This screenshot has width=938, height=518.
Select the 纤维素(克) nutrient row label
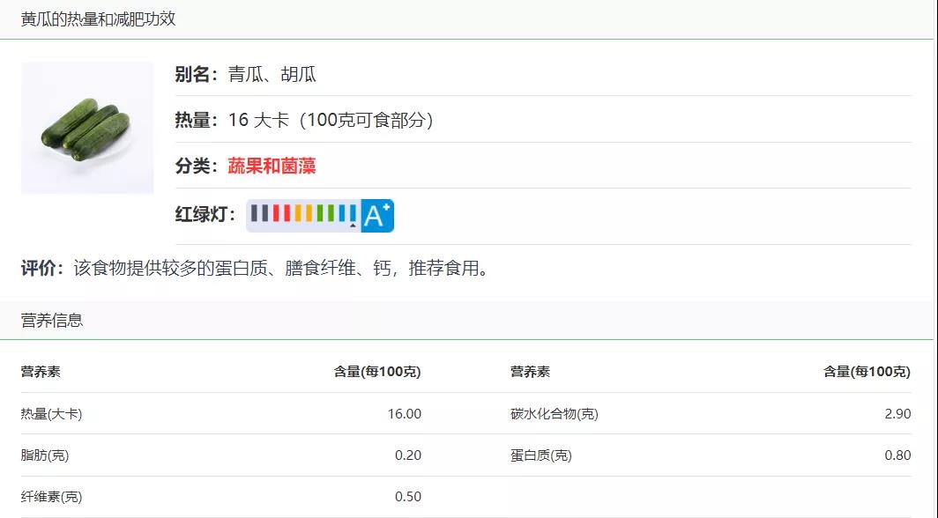(51, 497)
